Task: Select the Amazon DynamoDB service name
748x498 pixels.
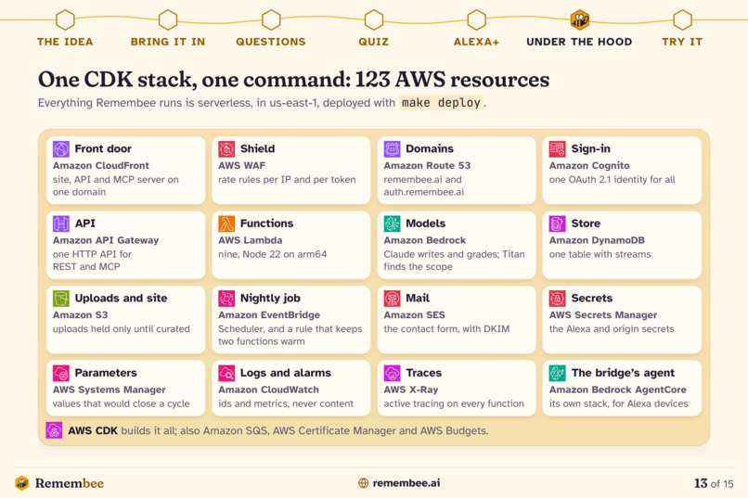Action: (x=597, y=240)
